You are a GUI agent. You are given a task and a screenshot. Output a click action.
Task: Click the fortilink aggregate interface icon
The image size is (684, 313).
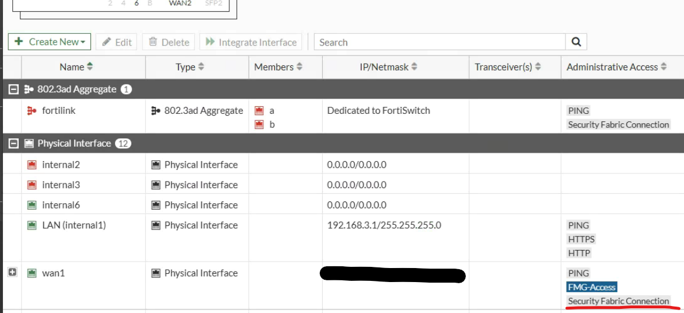[32, 110]
